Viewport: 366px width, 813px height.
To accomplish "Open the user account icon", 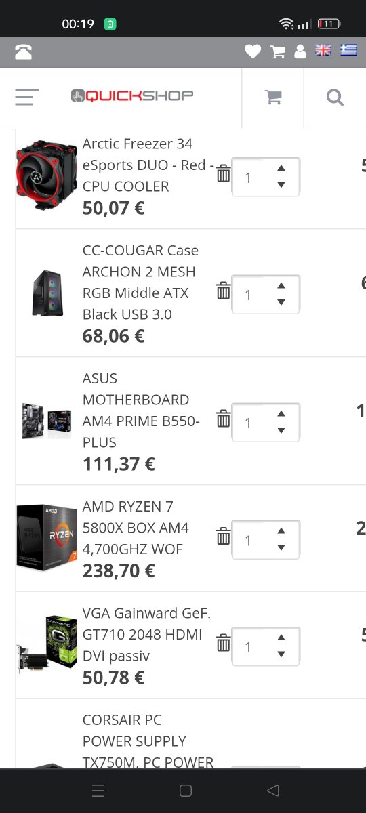I will click(x=300, y=51).
